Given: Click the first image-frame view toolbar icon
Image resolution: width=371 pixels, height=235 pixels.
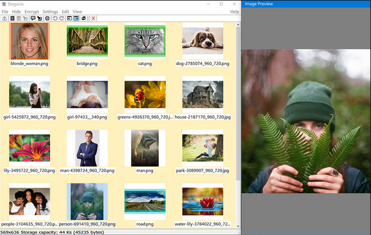Looking at the screenshot, I should pos(70,19).
